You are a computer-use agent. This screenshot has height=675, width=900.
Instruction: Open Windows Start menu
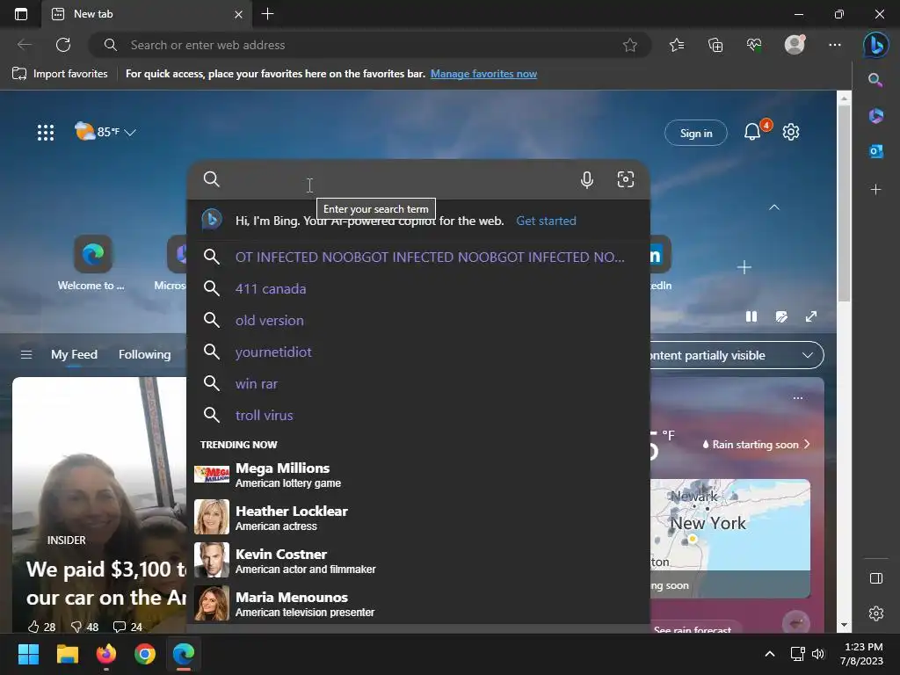point(28,654)
